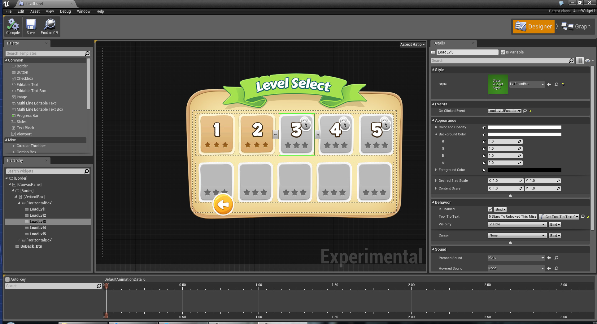Viewport: 597px width, 324px height.
Task: Expand the collapsed second HorizontalBox in hierarchy
Action: [x=19, y=240]
